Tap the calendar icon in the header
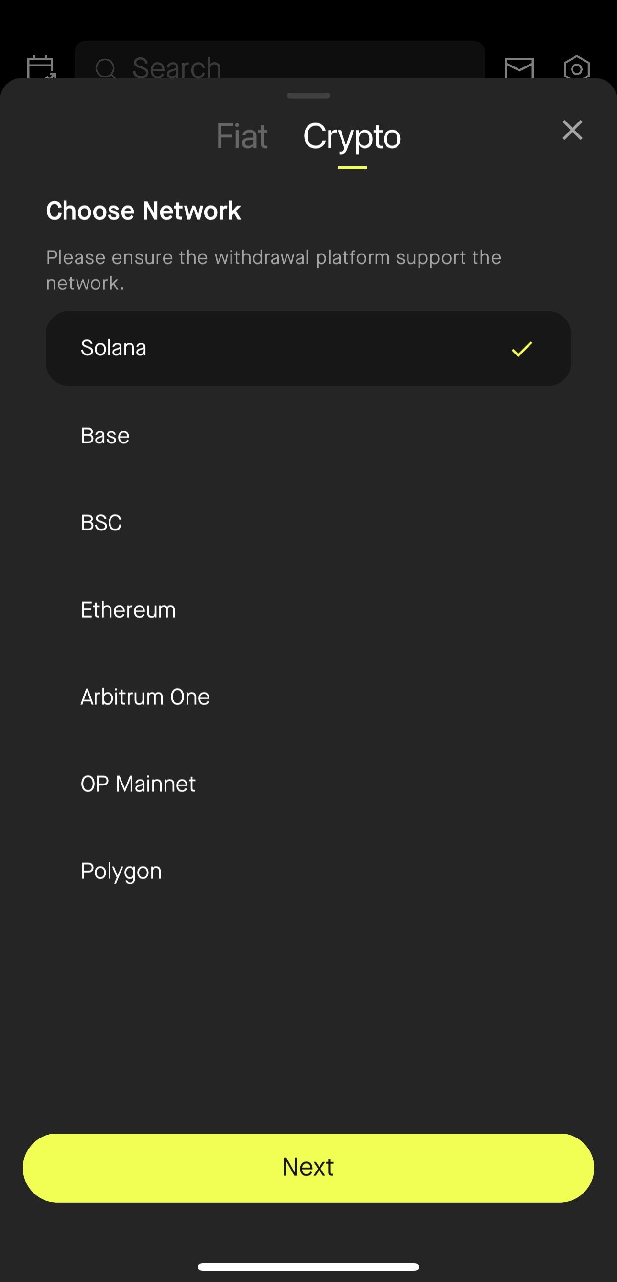Viewport: 617px width, 1282px height. coord(41,66)
